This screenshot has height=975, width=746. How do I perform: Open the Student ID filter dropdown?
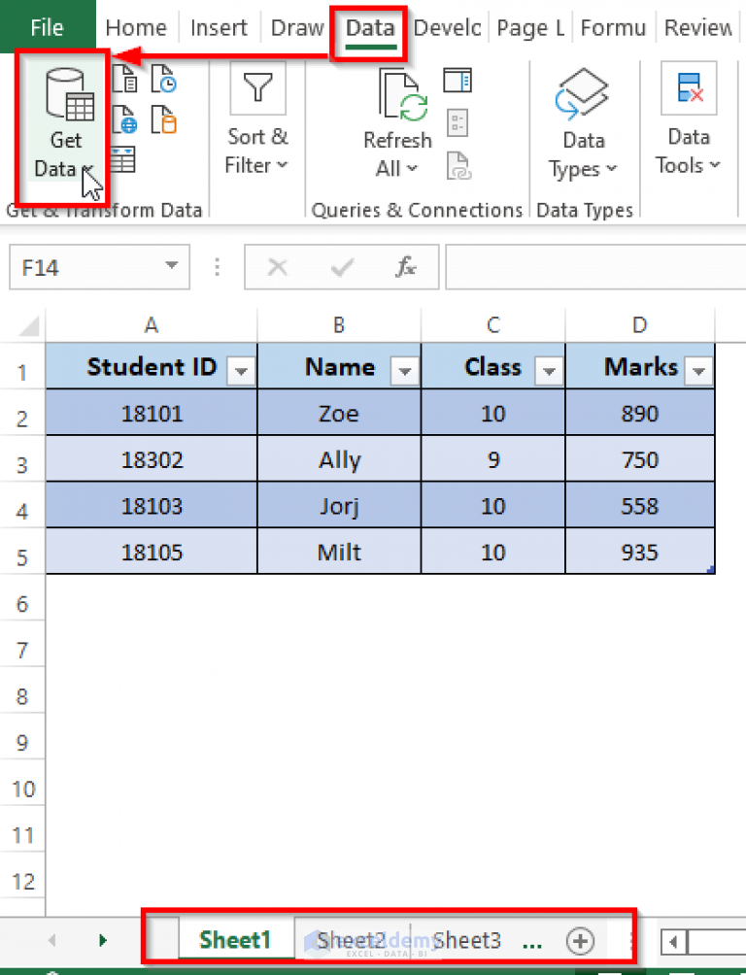point(240,370)
